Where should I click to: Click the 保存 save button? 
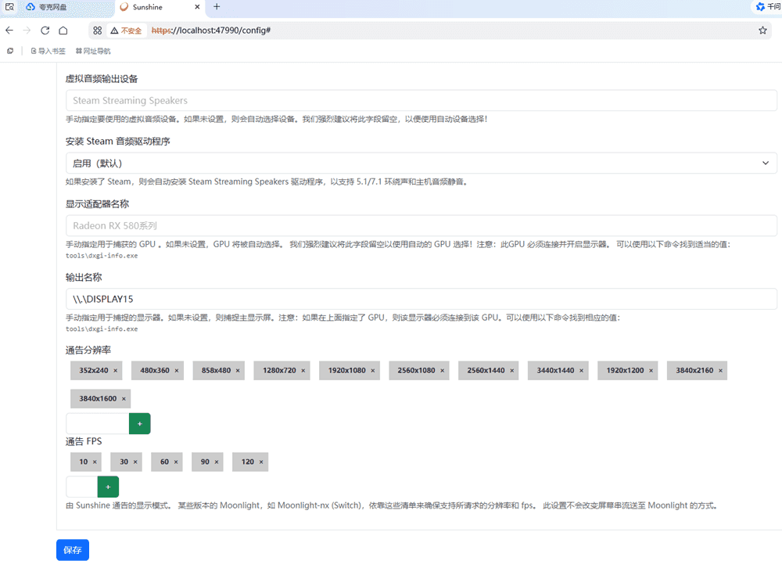coord(73,550)
